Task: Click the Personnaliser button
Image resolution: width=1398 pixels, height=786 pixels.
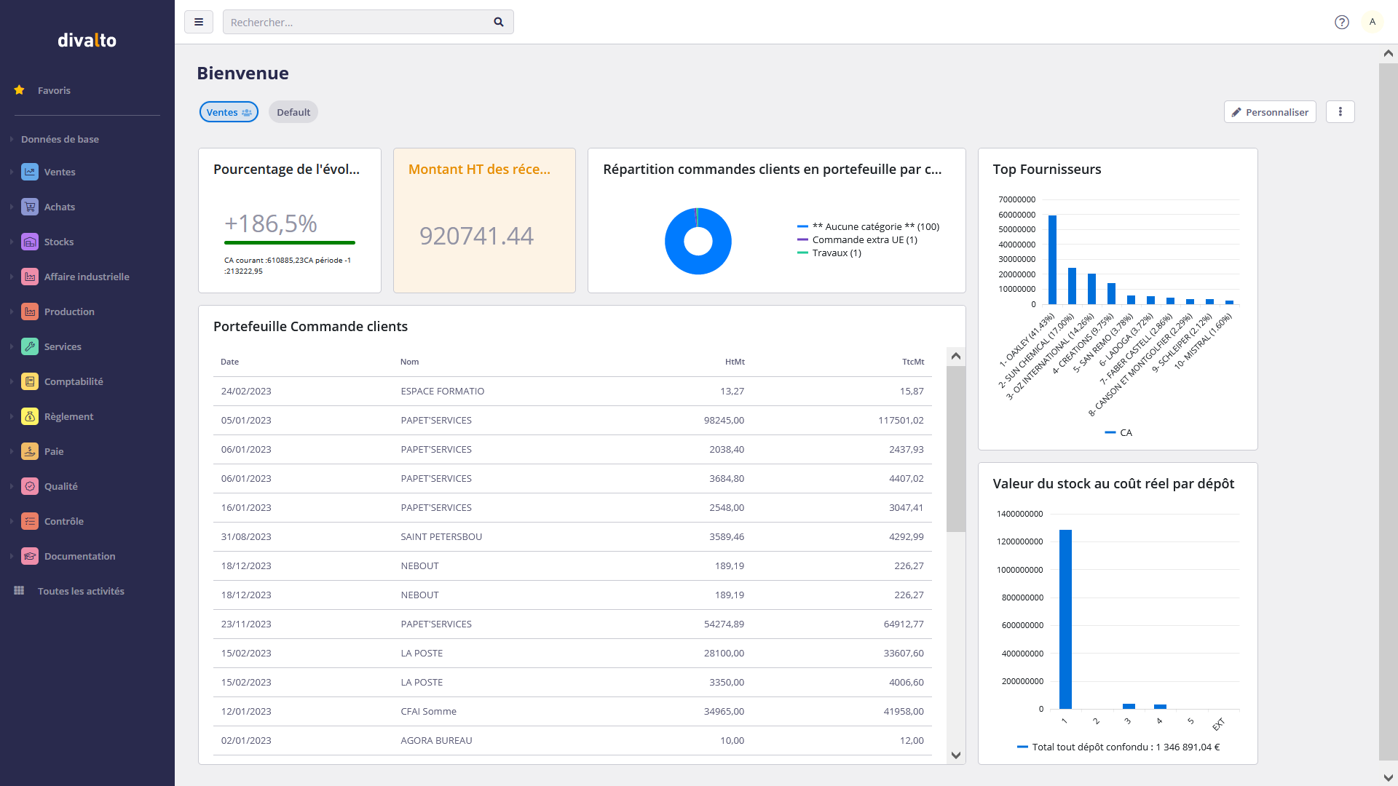Action: (x=1269, y=112)
